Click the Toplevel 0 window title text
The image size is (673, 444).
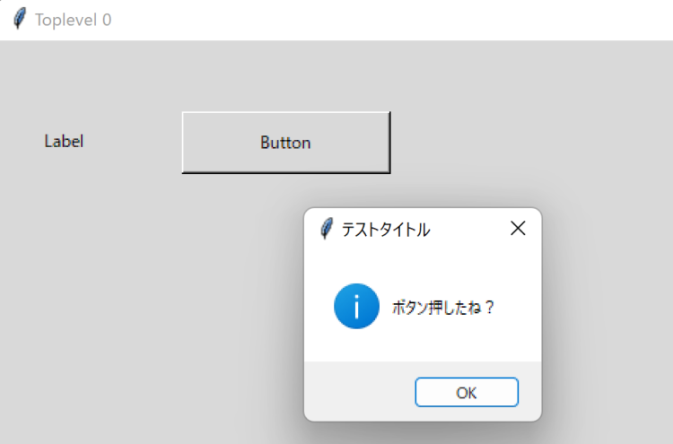click(74, 20)
